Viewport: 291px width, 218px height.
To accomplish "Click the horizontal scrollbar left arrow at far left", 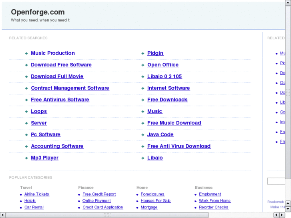I will click(x=3, y=215).
